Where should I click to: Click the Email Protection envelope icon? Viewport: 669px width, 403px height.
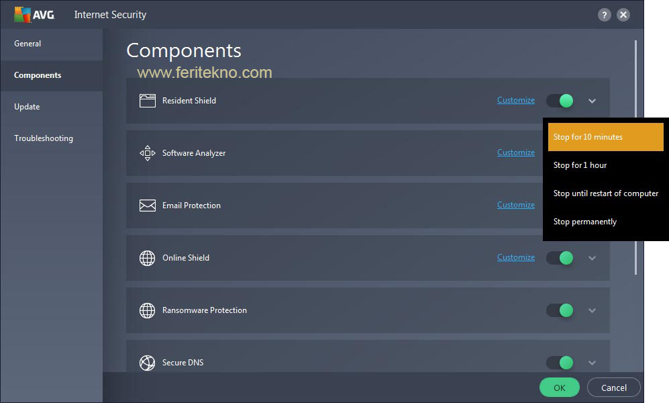point(147,206)
